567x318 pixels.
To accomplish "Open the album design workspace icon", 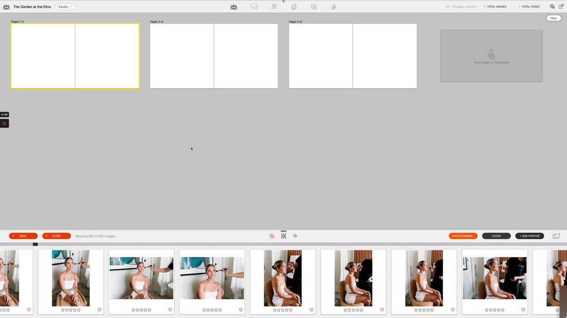I will pyautogui.click(x=234, y=7).
